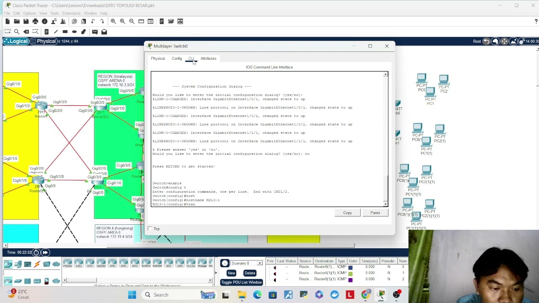
Task: Open the Options menu
Action: [x=29, y=13]
